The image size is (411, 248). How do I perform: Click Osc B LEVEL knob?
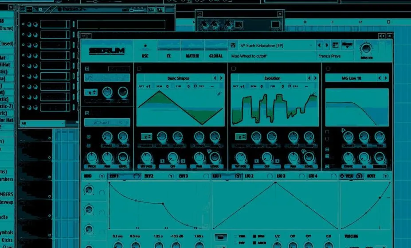pos(309,157)
